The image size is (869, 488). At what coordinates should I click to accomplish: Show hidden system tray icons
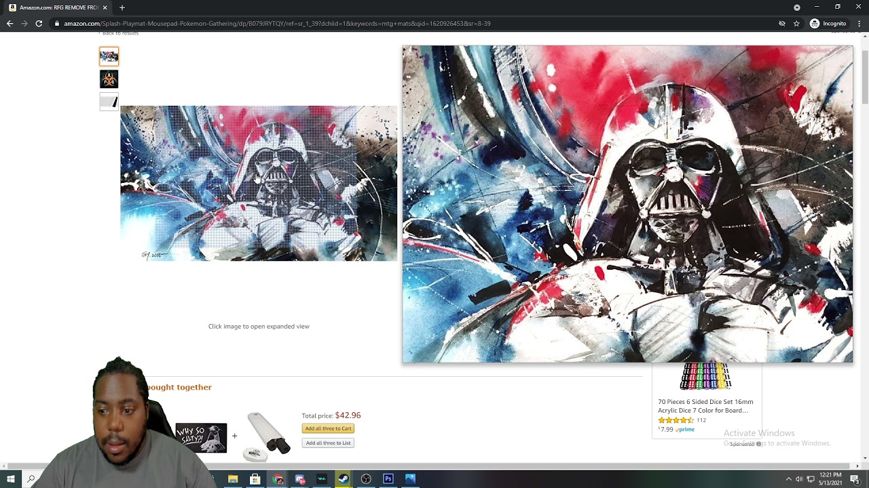(x=788, y=479)
